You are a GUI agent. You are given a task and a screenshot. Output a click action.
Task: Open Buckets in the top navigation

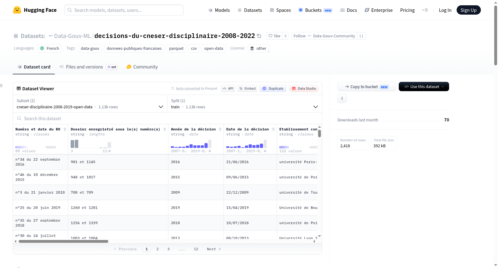click(x=315, y=10)
